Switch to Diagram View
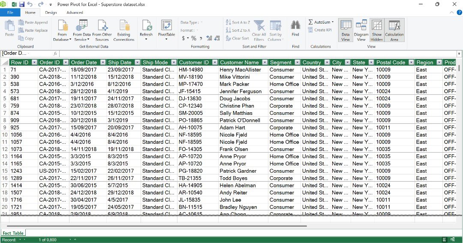463x243 pixels. pyautogui.click(x=361, y=30)
